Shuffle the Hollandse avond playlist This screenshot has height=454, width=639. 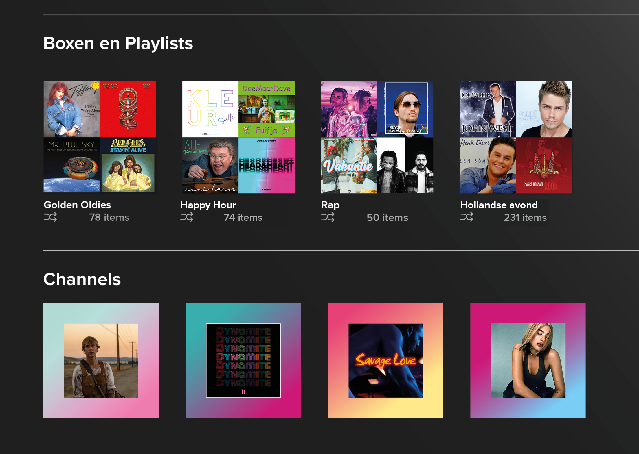tap(467, 217)
